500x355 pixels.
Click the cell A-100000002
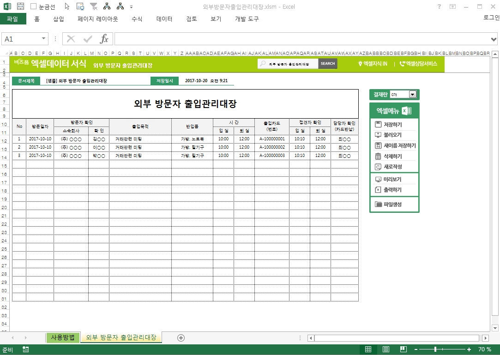pos(272,147)
